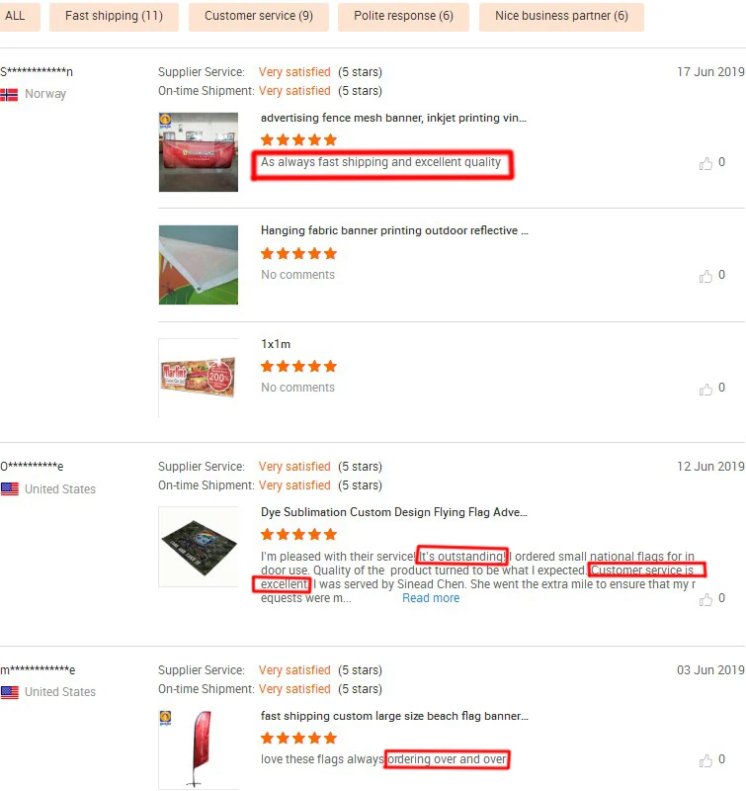Click US flag beside reviewer O***e

10,488
